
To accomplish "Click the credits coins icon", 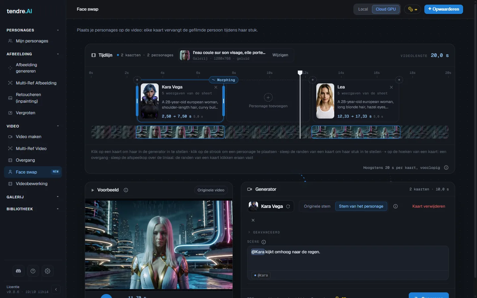I will (x=412, y=9).
